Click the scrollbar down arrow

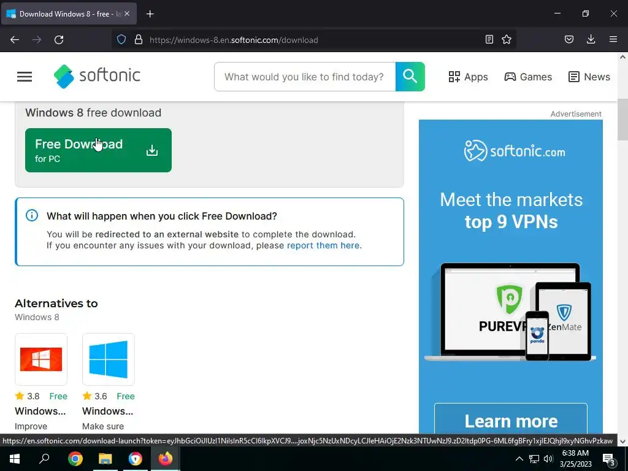622,441
